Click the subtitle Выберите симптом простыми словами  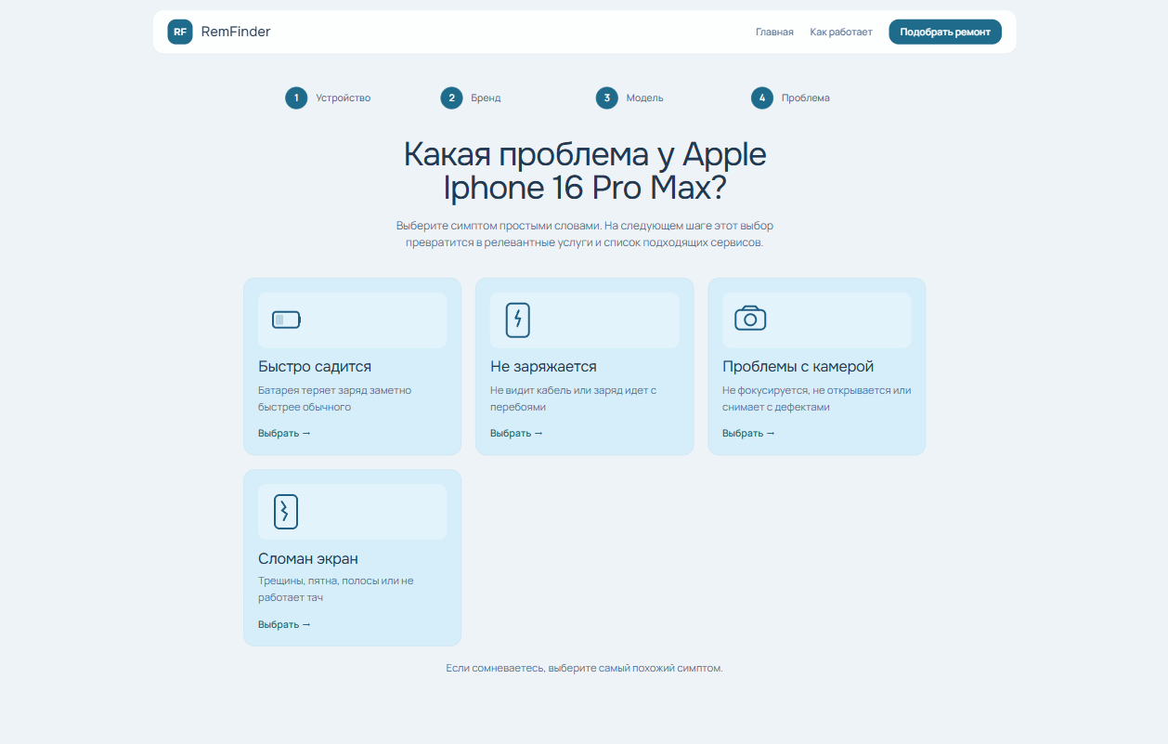[500, 226]
